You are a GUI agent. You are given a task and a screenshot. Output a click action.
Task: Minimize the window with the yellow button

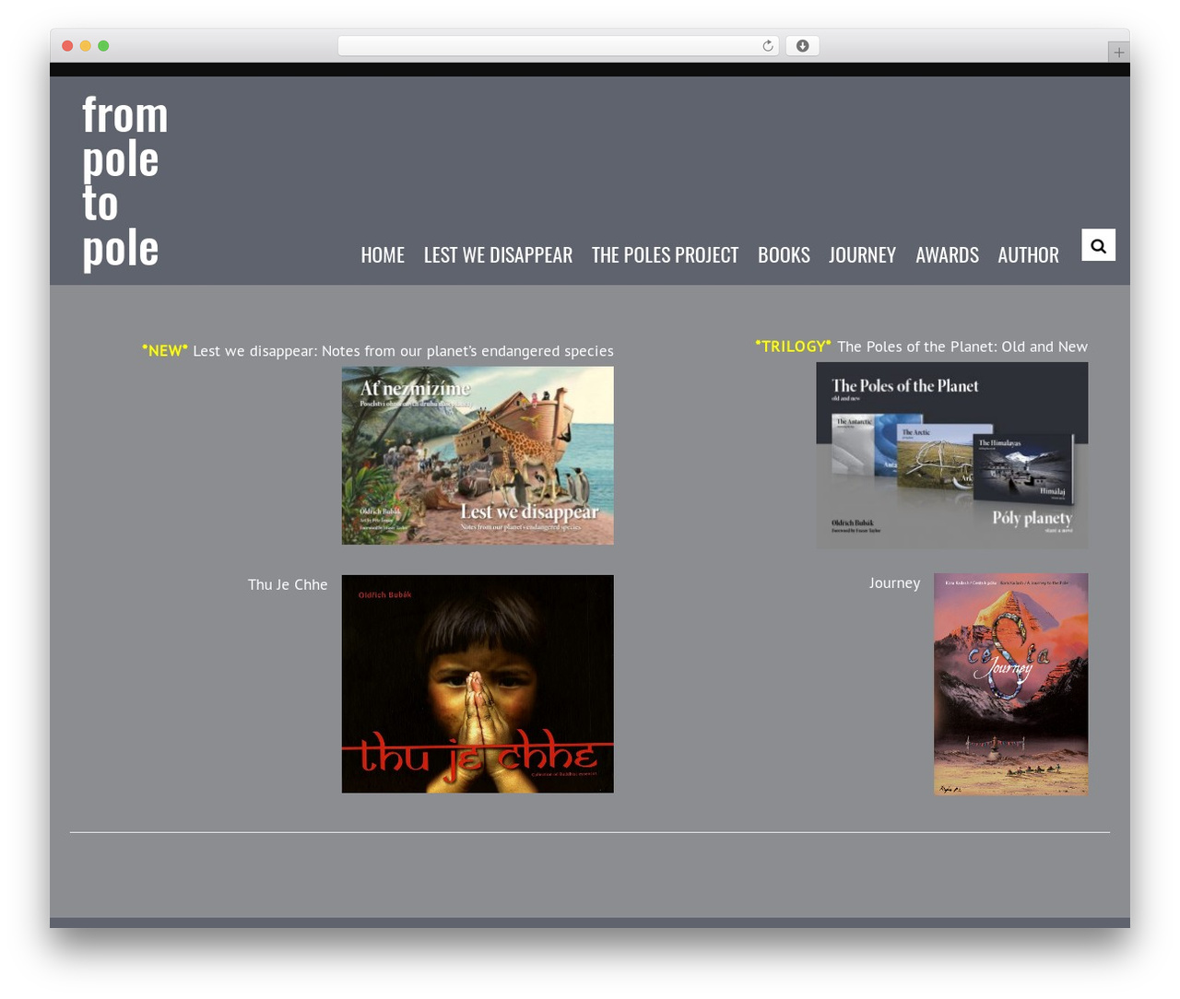tap(85, 46)
